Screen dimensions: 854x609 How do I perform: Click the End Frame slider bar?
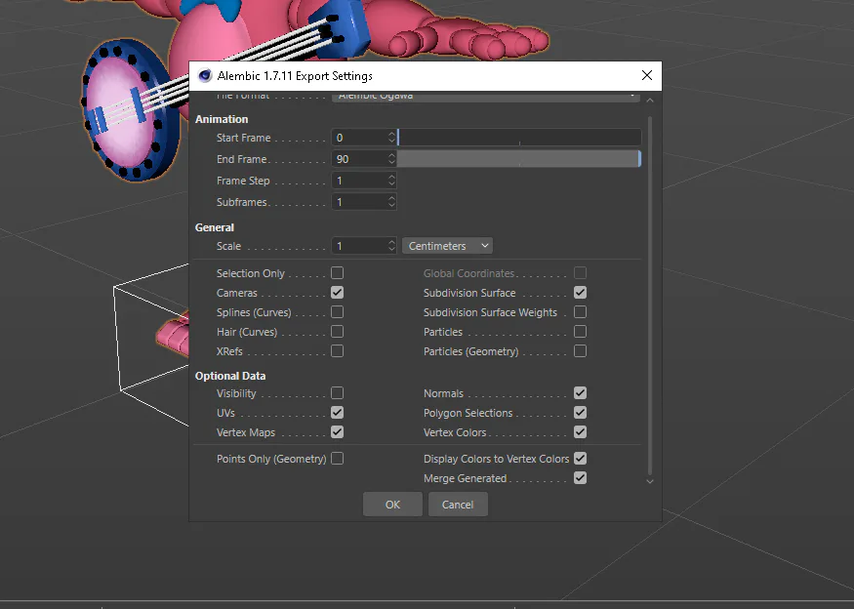pyautogui.click(x=519, y=159)
